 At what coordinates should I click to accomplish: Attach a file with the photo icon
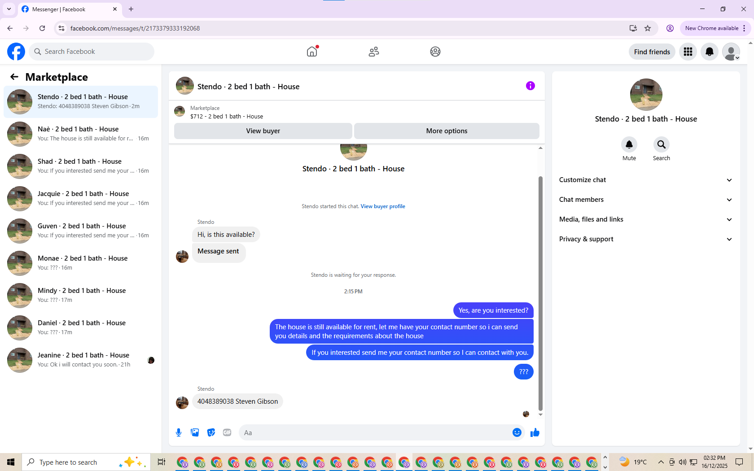coord(195,432)
